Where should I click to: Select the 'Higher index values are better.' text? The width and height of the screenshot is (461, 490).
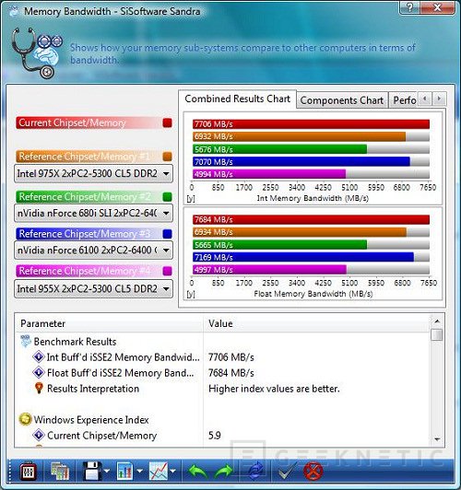click(x=274, y=389)
